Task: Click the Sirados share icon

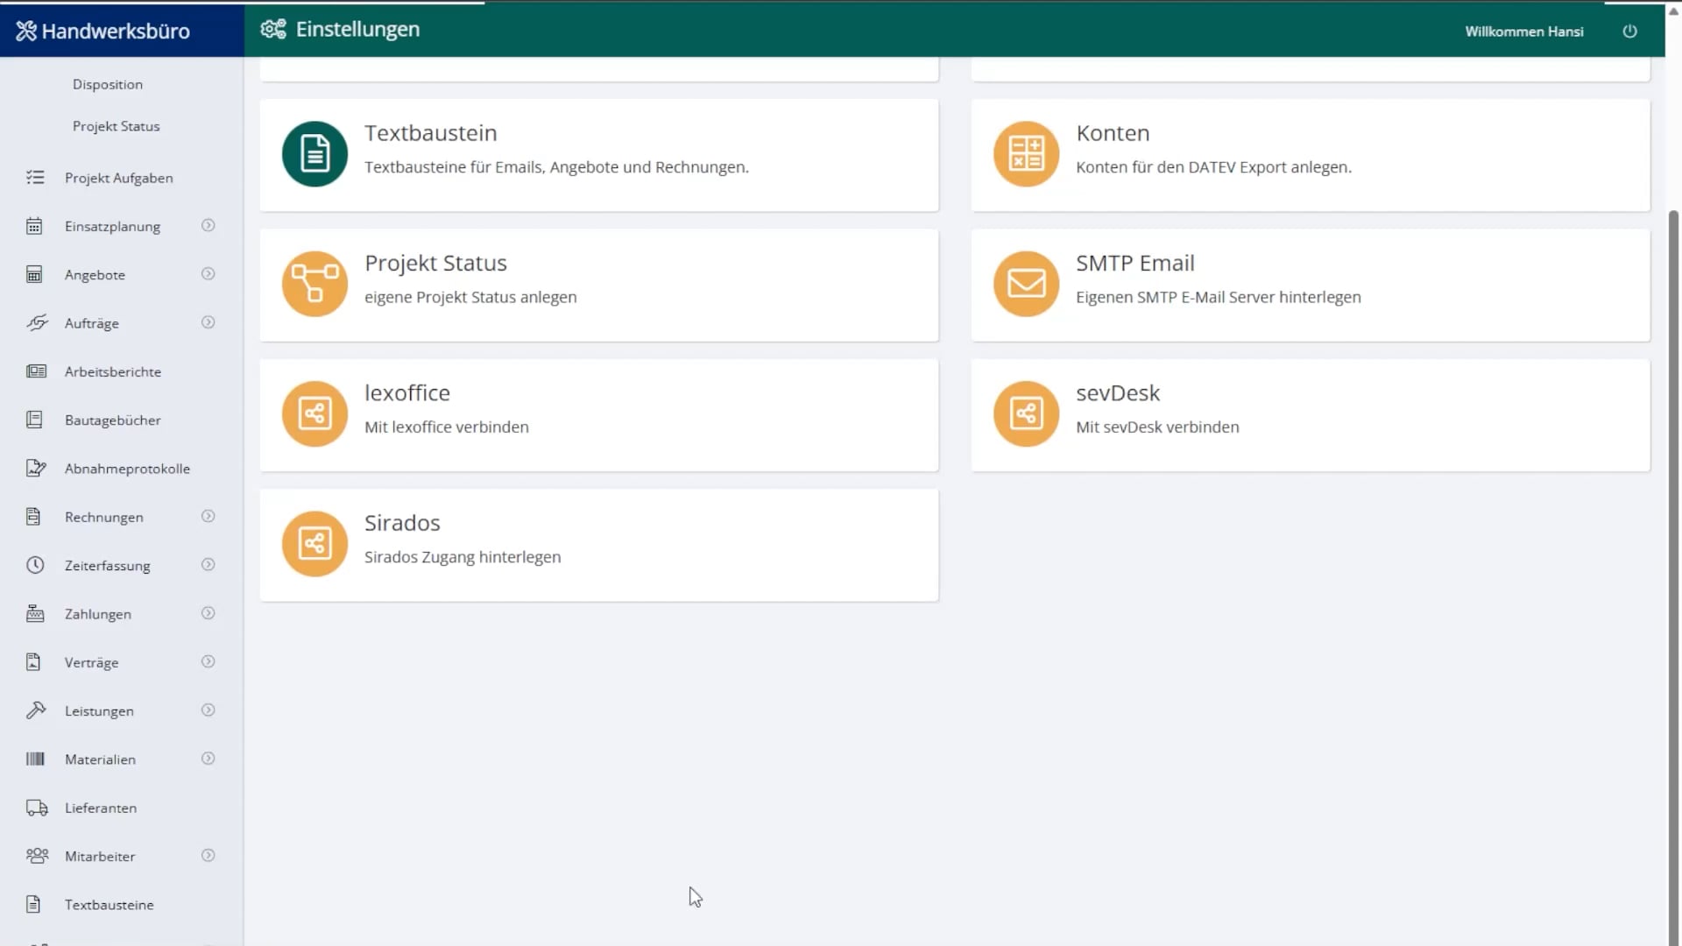Action: [314, 544]
